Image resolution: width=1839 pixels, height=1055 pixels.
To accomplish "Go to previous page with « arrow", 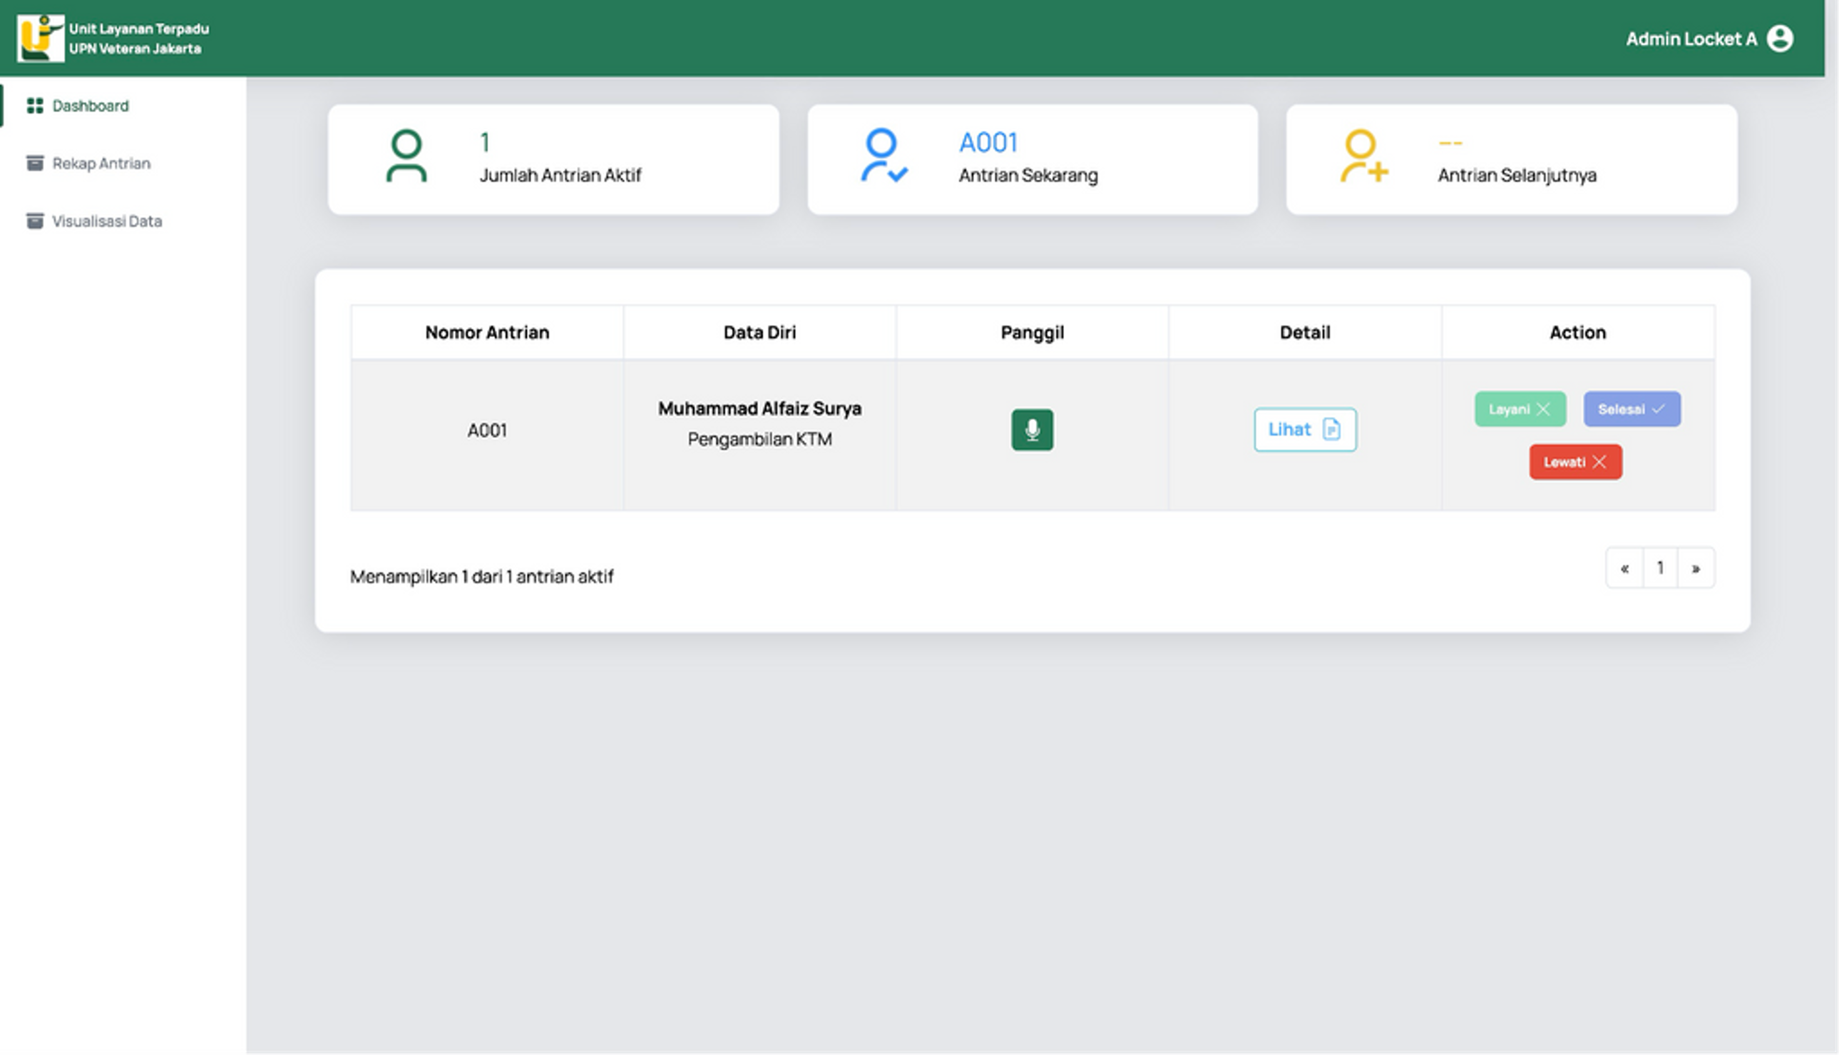I will tap(1624, 568).
